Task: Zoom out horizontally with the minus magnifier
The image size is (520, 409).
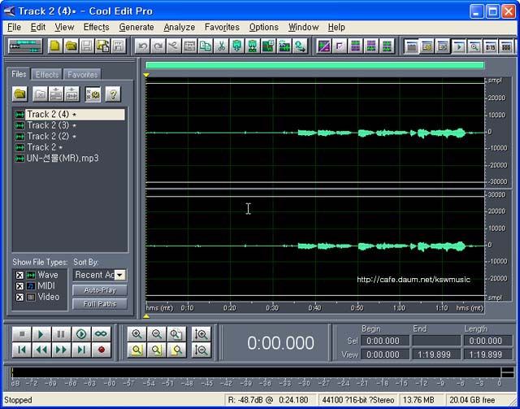Action: pyautogui.click(x=157, y=334)
